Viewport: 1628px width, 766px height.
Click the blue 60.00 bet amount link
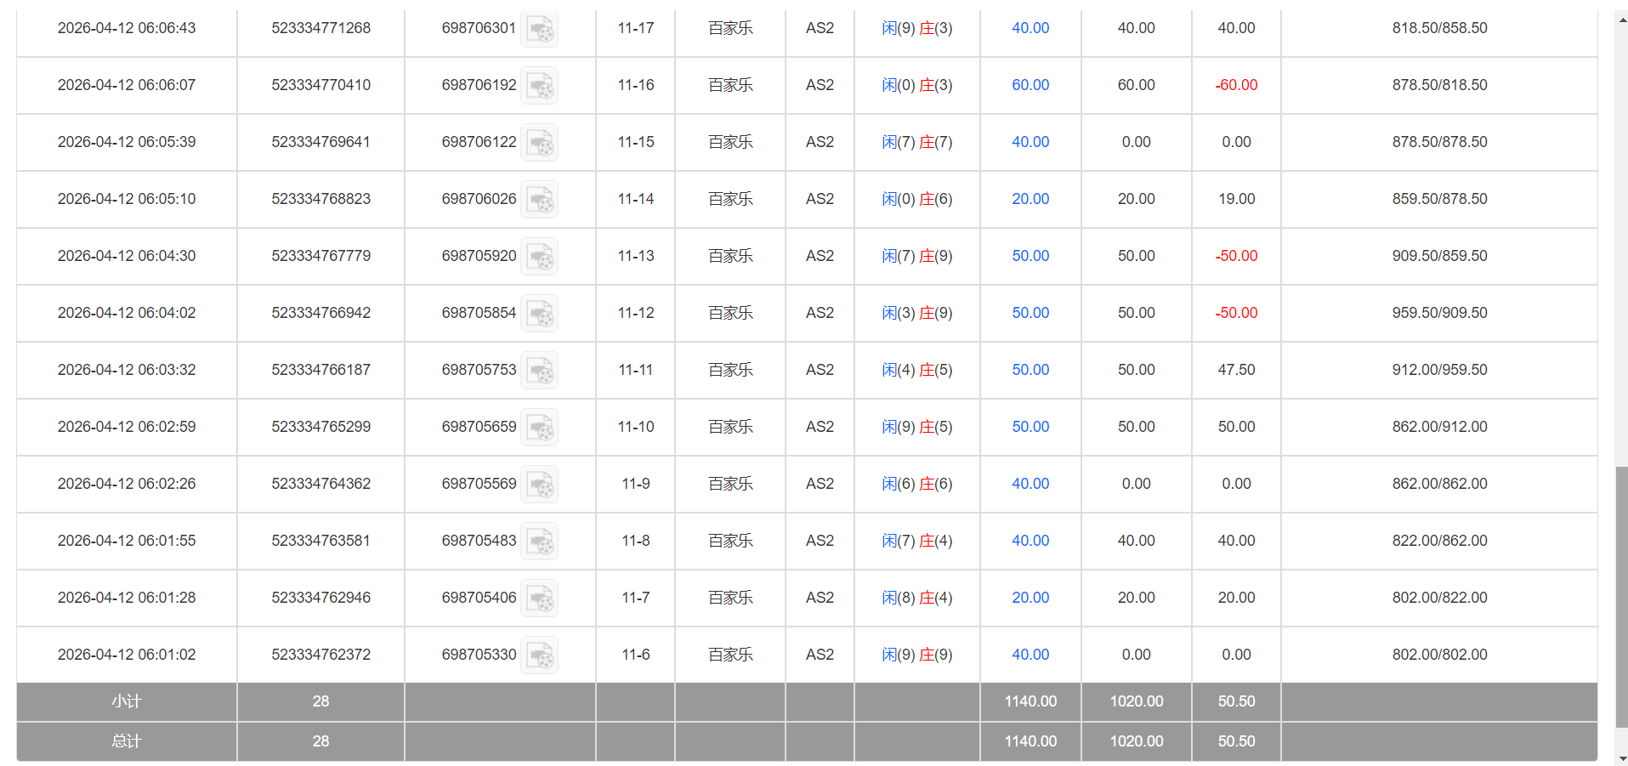coord(1030,85)
